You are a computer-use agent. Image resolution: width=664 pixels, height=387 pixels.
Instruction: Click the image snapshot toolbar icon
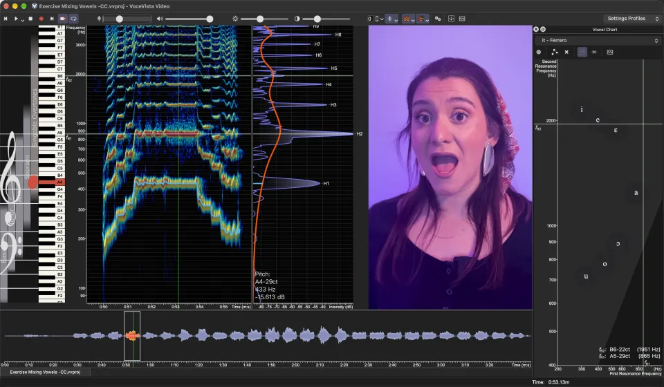462,19
